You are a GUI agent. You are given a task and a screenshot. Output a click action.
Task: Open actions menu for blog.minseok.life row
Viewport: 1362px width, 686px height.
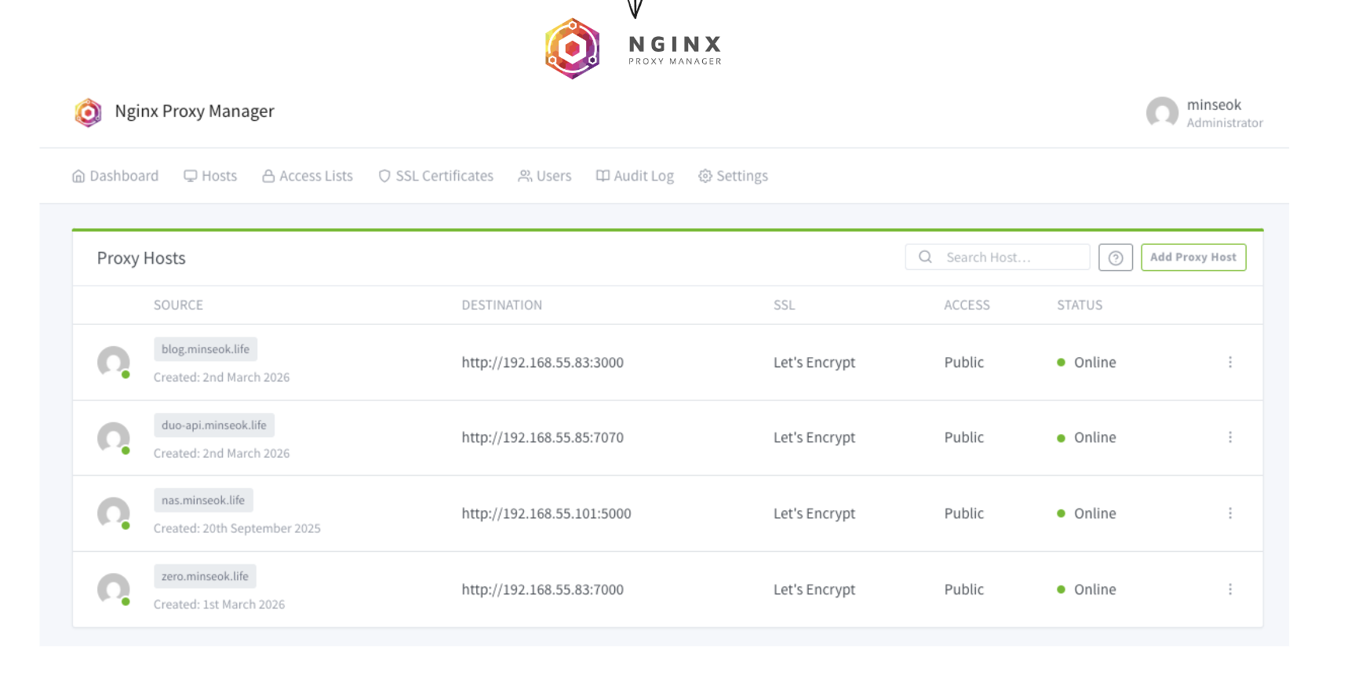(x=1229, y=362)
